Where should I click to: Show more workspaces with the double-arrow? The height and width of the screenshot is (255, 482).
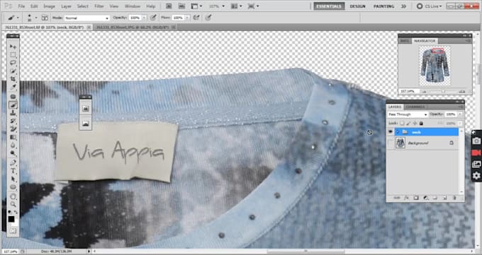[403, 6]
